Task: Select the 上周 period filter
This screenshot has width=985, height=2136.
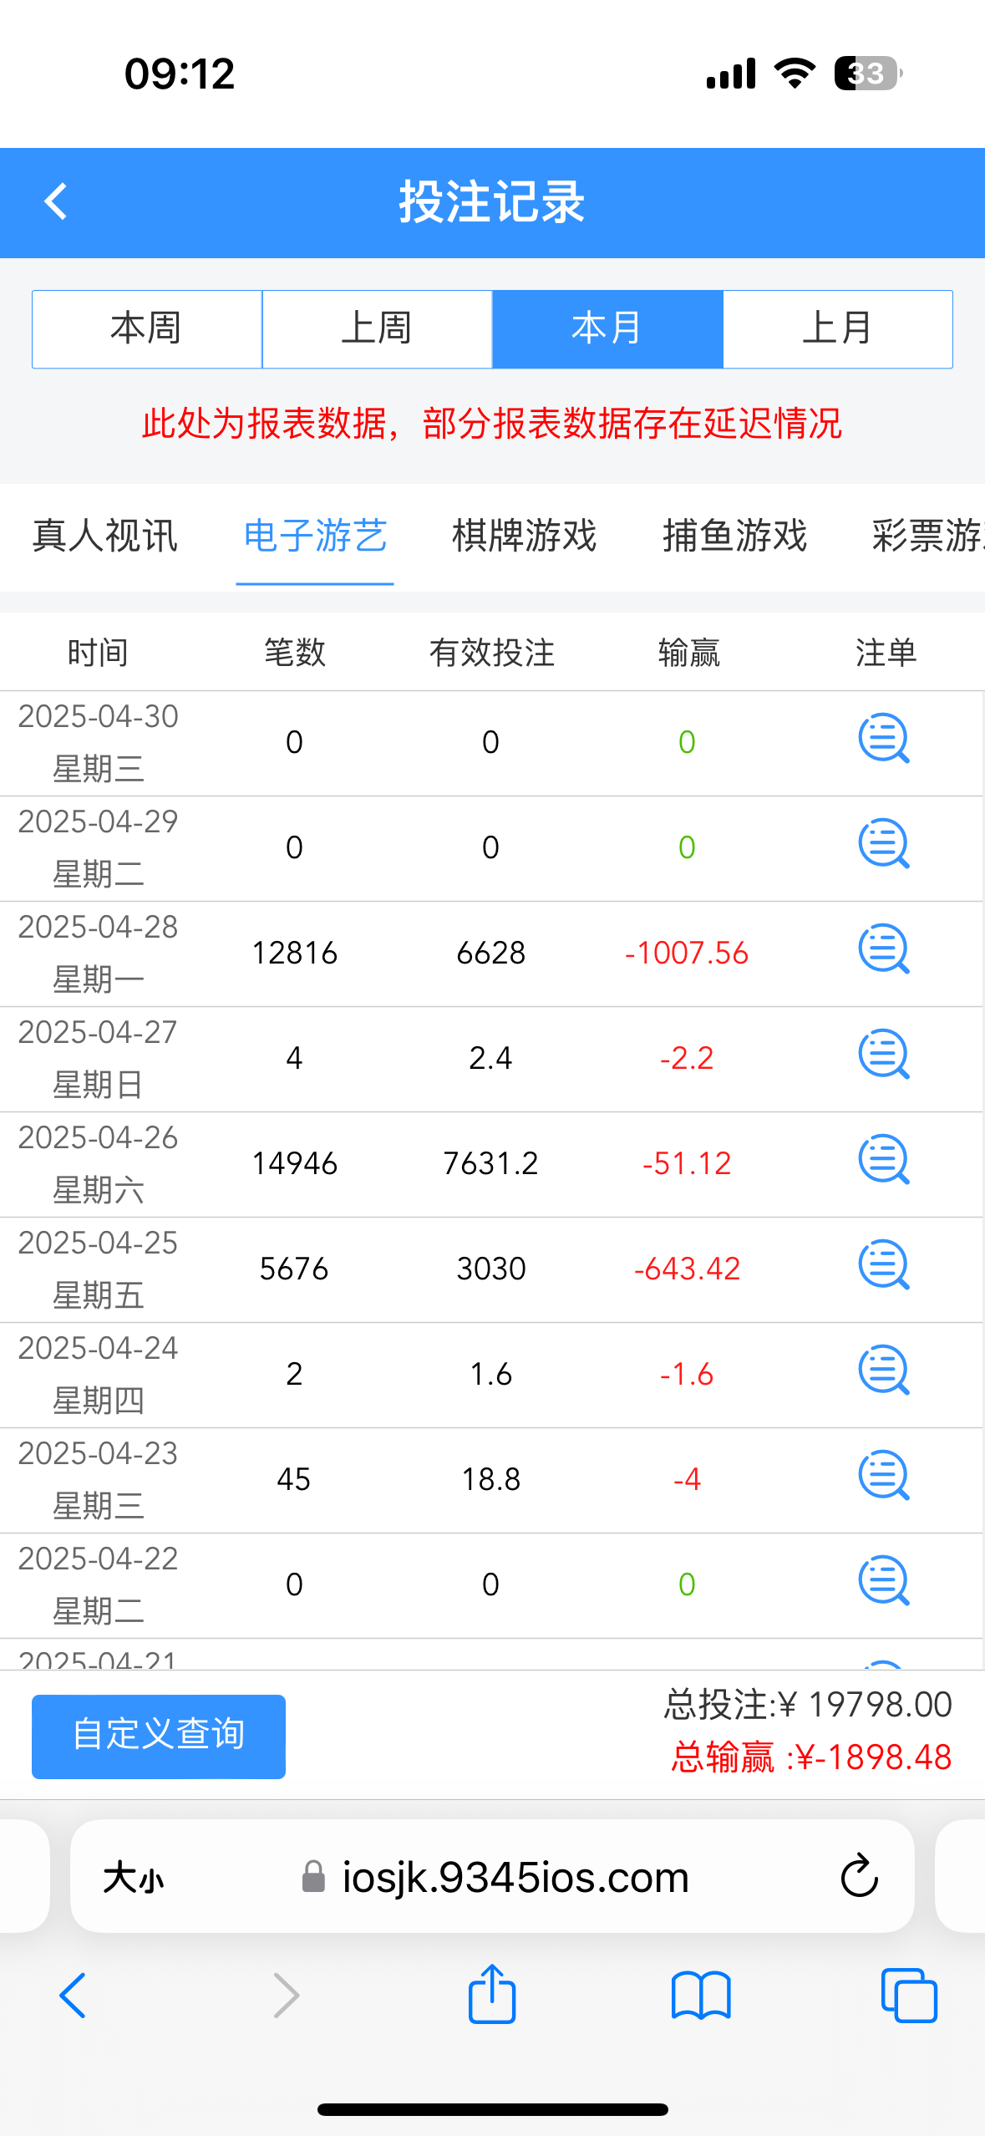Action: click(x=377, y=329)
